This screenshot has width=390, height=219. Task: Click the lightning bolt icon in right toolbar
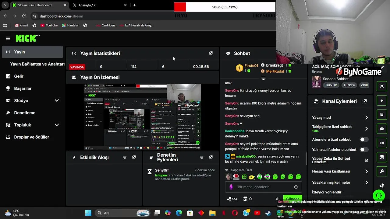(382, 100)
